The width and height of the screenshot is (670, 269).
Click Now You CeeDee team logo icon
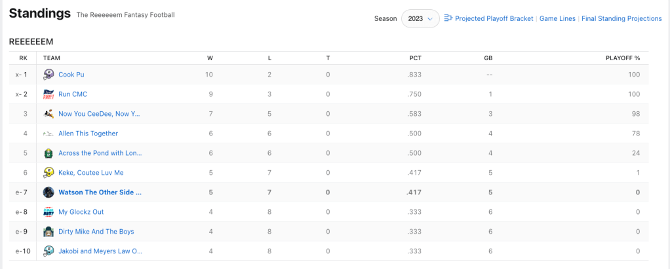(49, 114)
